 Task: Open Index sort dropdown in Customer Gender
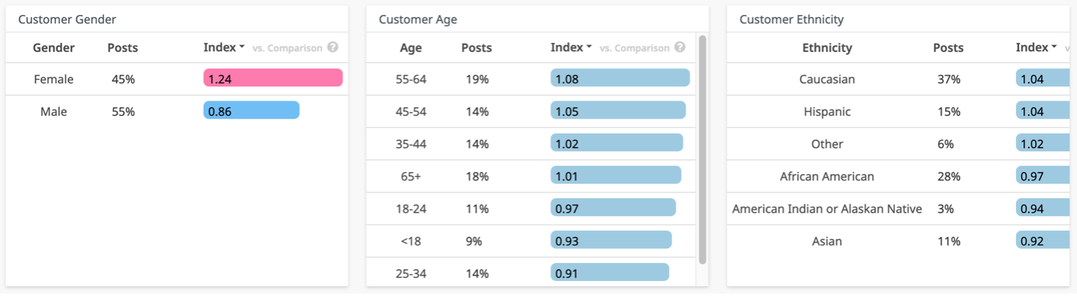(224, 47)
